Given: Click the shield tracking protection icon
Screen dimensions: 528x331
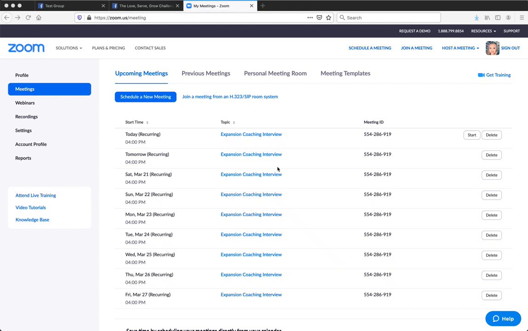Looking at the screenshot, I should (x=80, y=17).
